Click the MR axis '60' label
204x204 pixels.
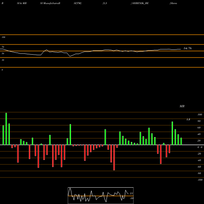(199, 128)
